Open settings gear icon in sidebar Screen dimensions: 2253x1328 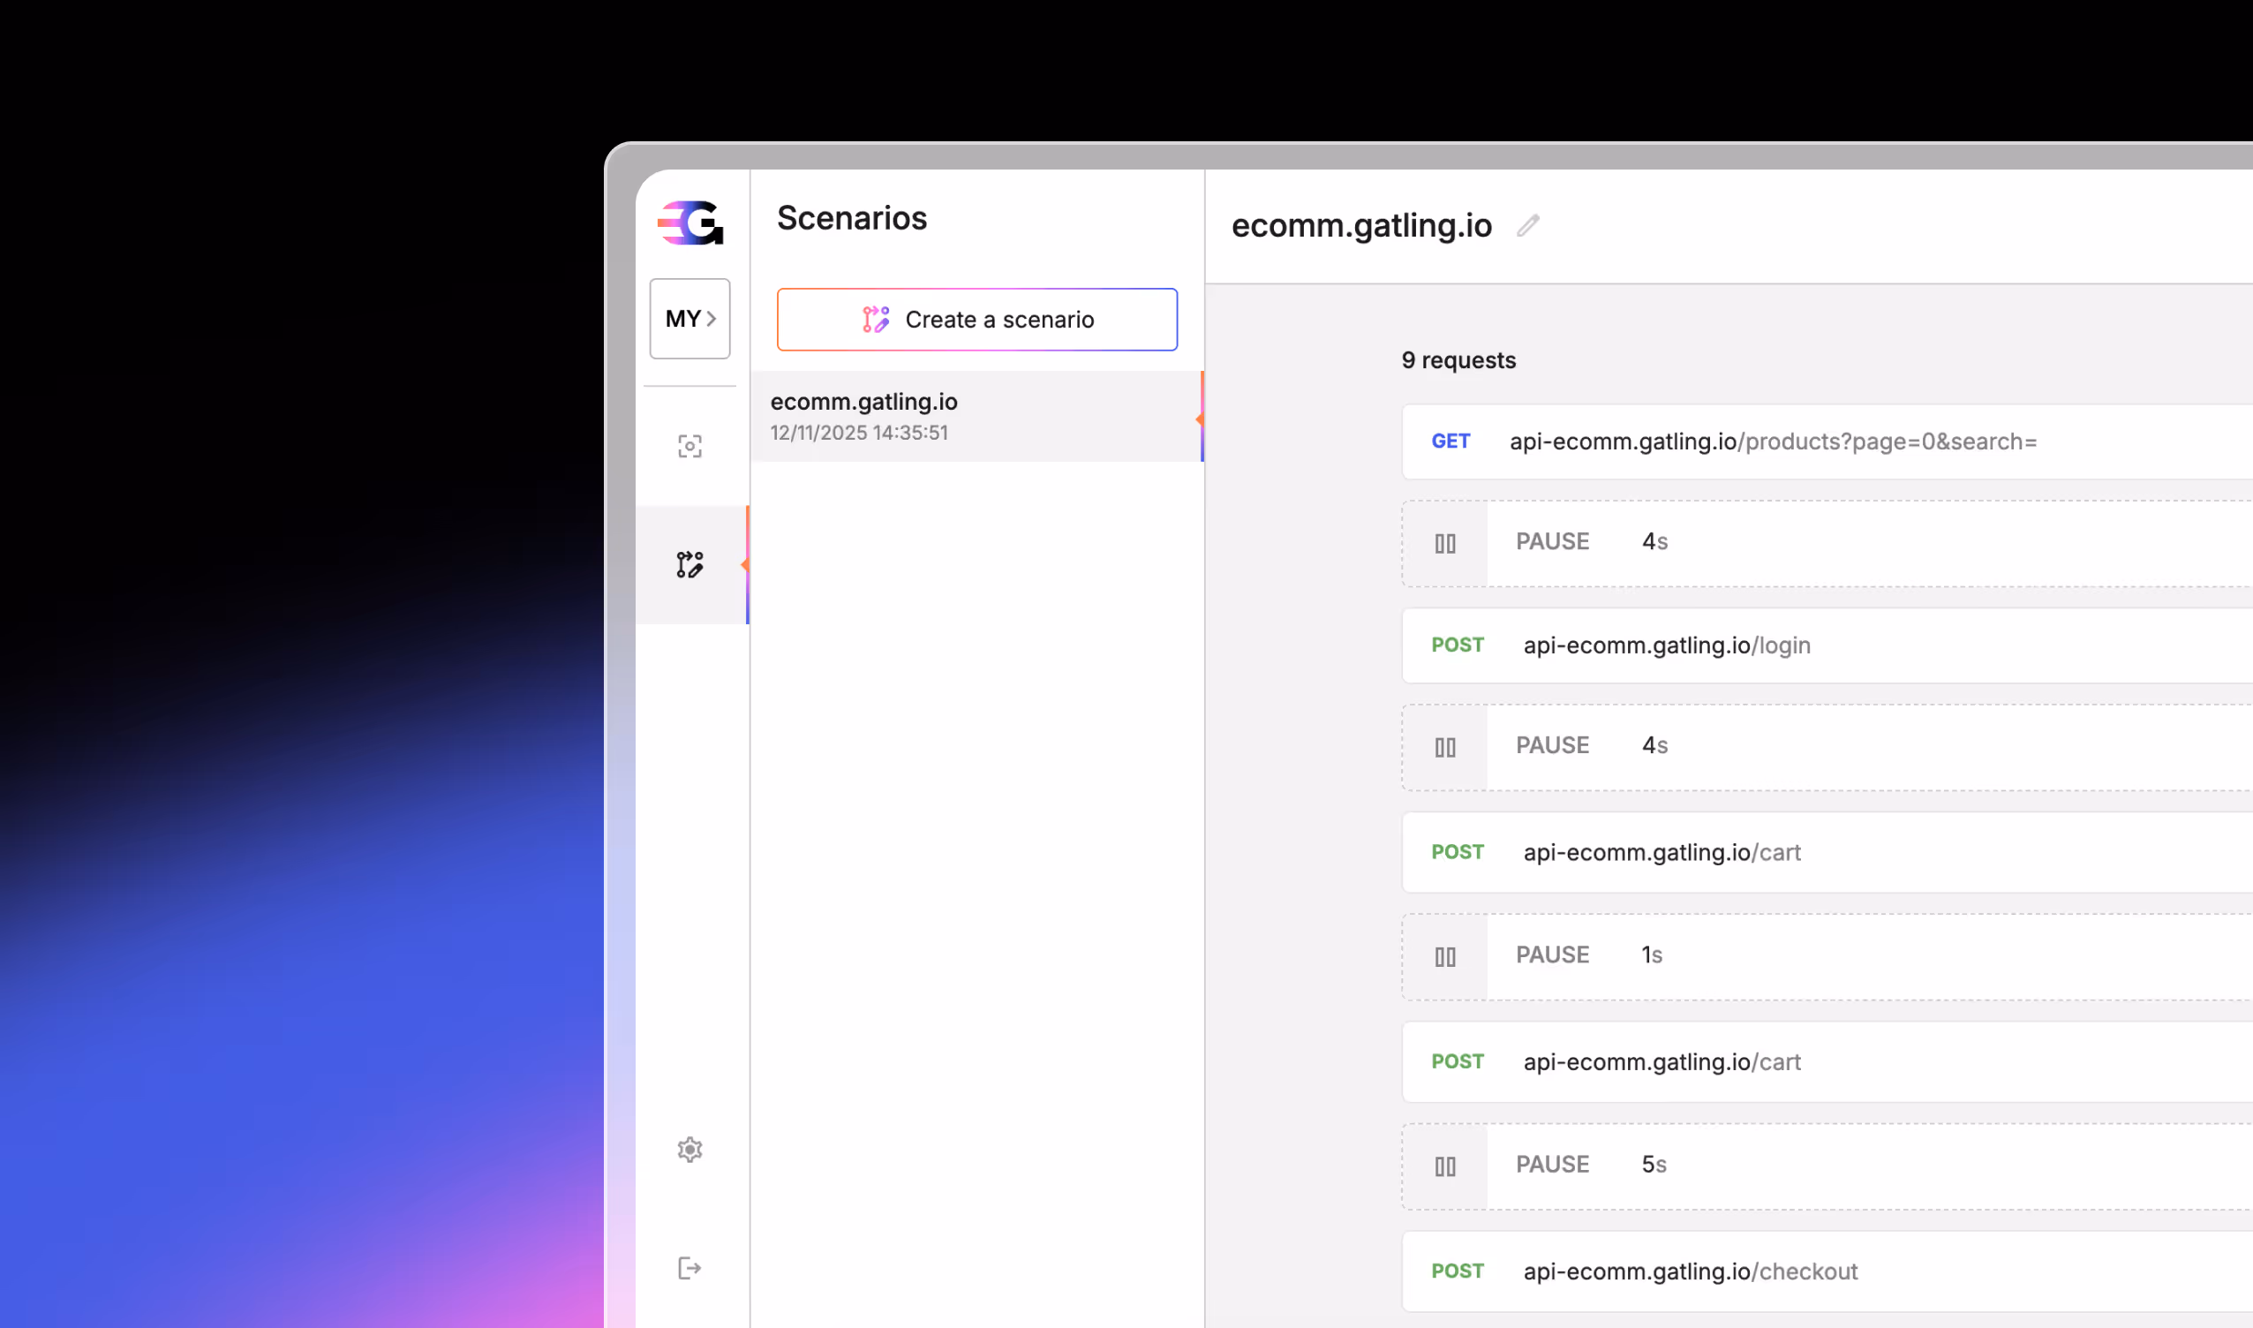tap(689, 1150)
